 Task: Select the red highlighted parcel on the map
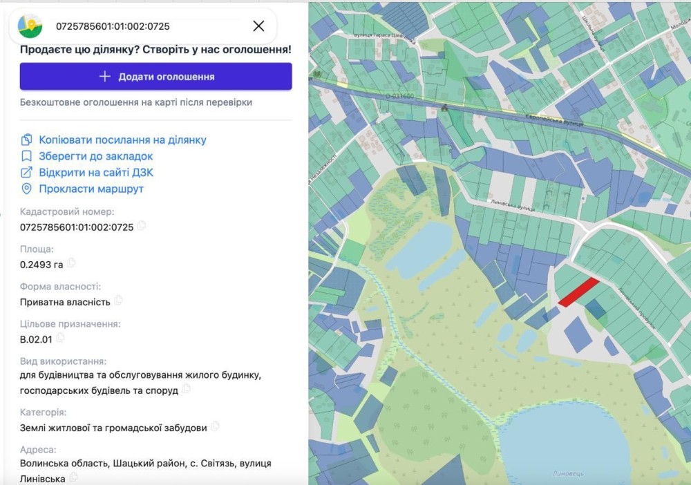click(578, 292)
